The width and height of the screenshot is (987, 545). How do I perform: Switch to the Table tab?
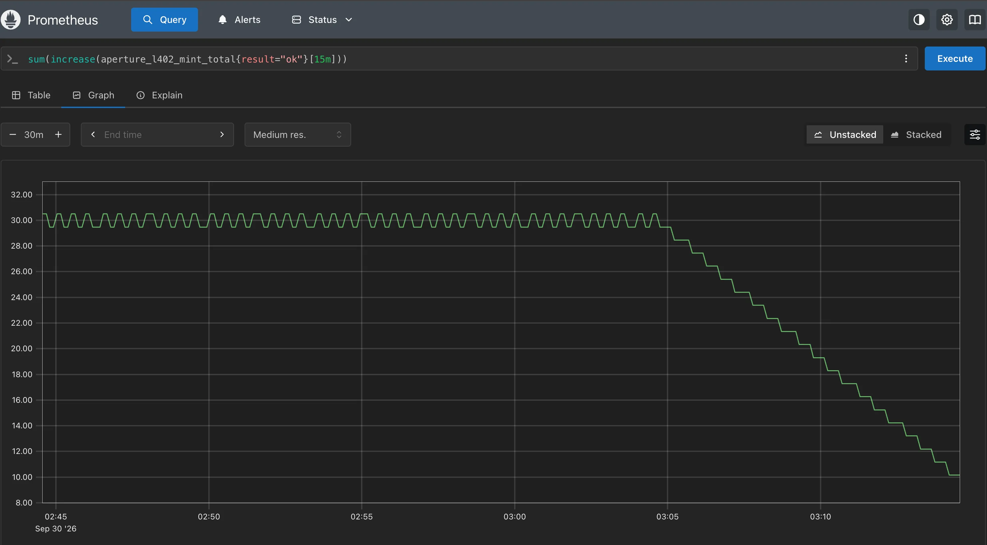[31, 95]
